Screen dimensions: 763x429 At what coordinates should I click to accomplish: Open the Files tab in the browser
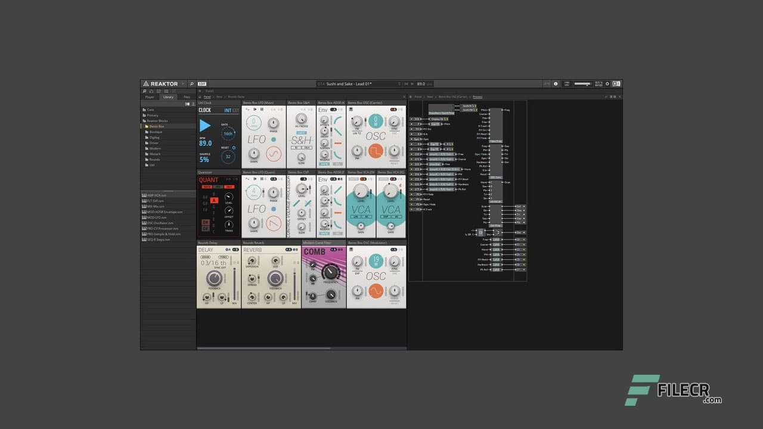[186, 97]
